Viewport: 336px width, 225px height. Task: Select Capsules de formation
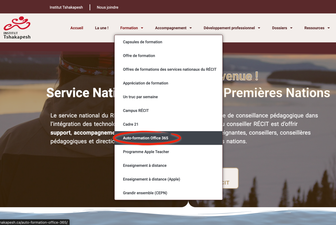(x=142, y=42)
